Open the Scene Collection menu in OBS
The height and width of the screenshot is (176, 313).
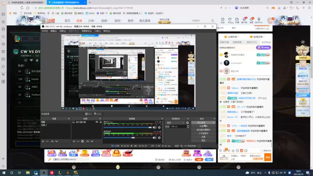86,31
